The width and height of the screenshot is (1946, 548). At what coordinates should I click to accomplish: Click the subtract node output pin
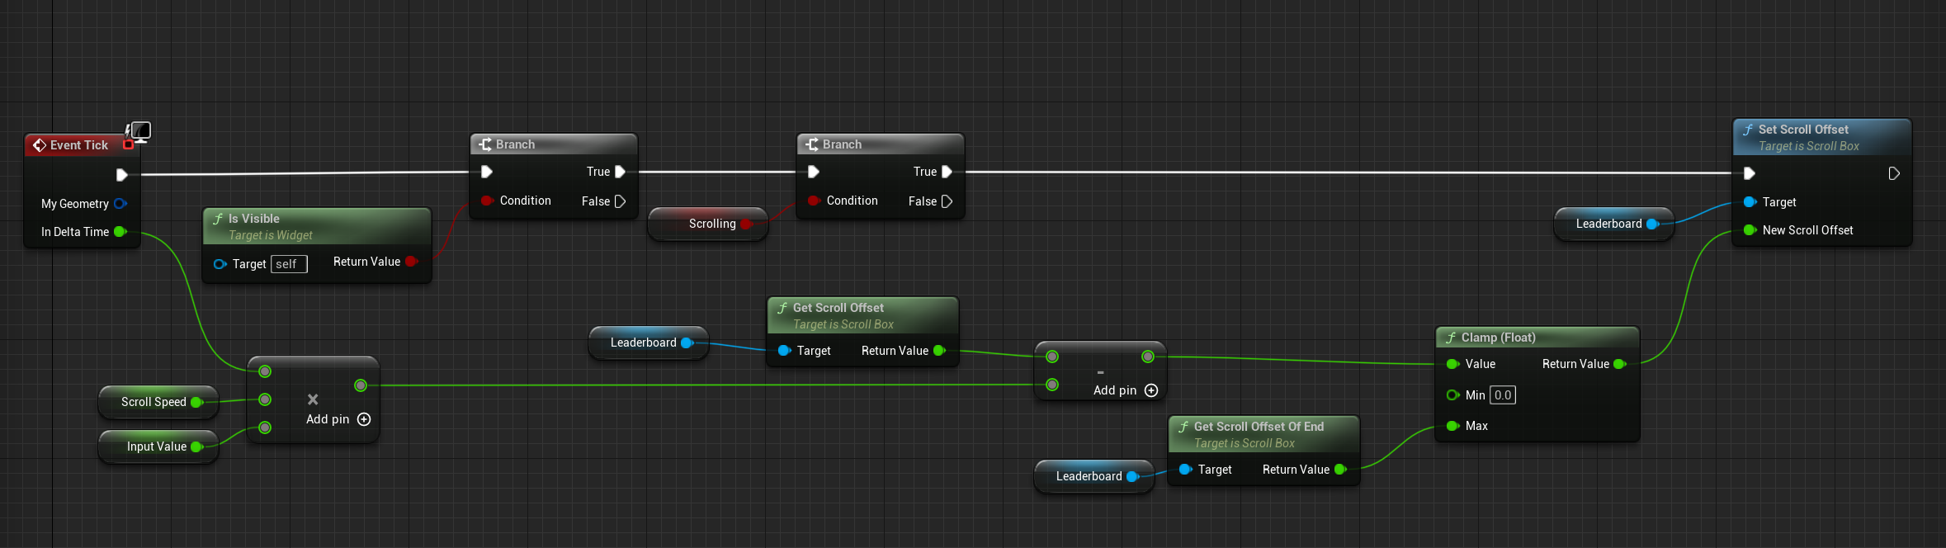pos(1148,357)
